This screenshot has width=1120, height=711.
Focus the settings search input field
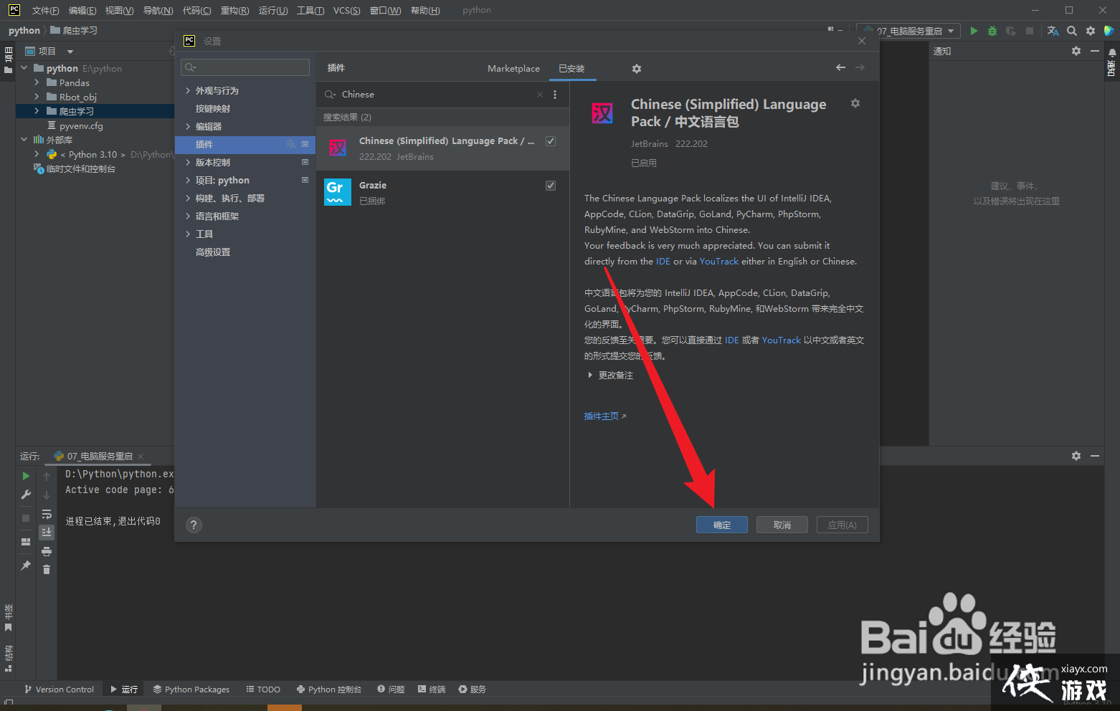(245, 67)
